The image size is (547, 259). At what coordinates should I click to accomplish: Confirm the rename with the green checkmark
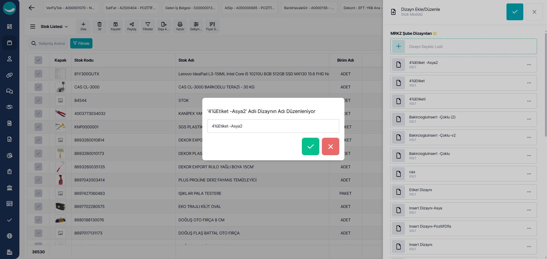pyautogui.click(x=310, y=146)
